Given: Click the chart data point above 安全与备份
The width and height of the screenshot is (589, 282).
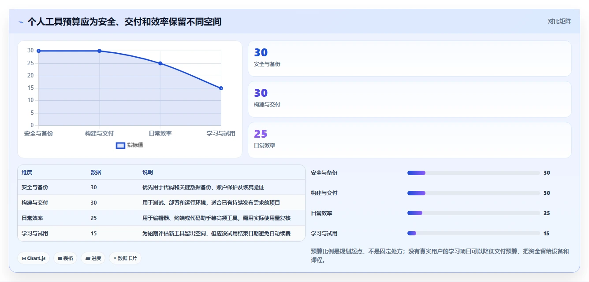Looking at the screenshot, I should [x=39, y=51].
